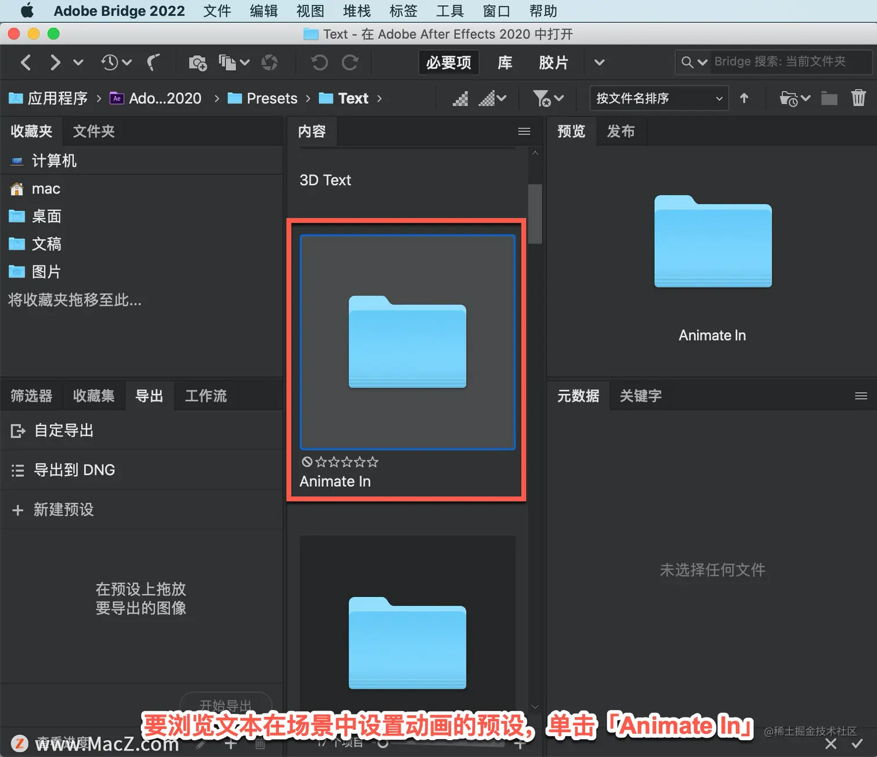Expand chevron after Text breadcrumb
Viewport: 877px width, 757px height.
click(379, 99)
